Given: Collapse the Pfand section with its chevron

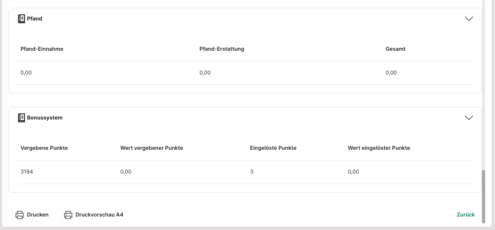Looking at the screenshot, I should (469, 19).
